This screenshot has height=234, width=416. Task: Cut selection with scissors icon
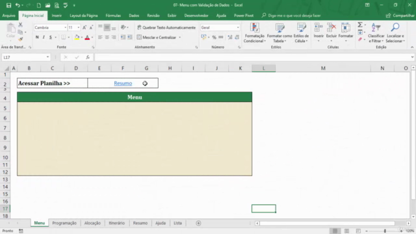pos(20,25)
